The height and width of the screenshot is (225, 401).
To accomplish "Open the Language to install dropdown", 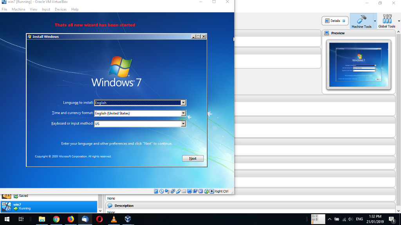I will click(x=183, y=102).
